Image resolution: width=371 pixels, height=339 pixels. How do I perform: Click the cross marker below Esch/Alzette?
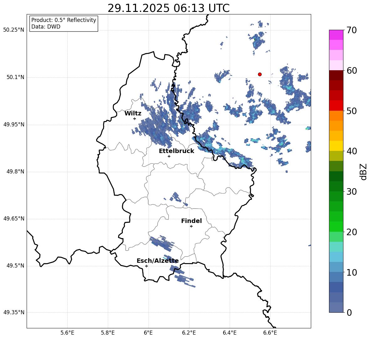tap(146, 266)
